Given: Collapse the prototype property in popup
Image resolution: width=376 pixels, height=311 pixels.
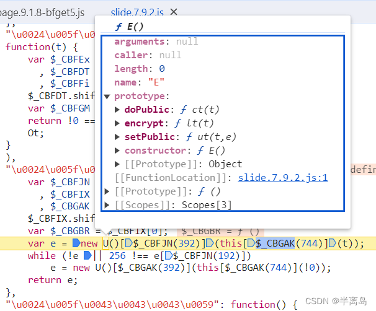Looking at the screenshot, I should 107,97.
